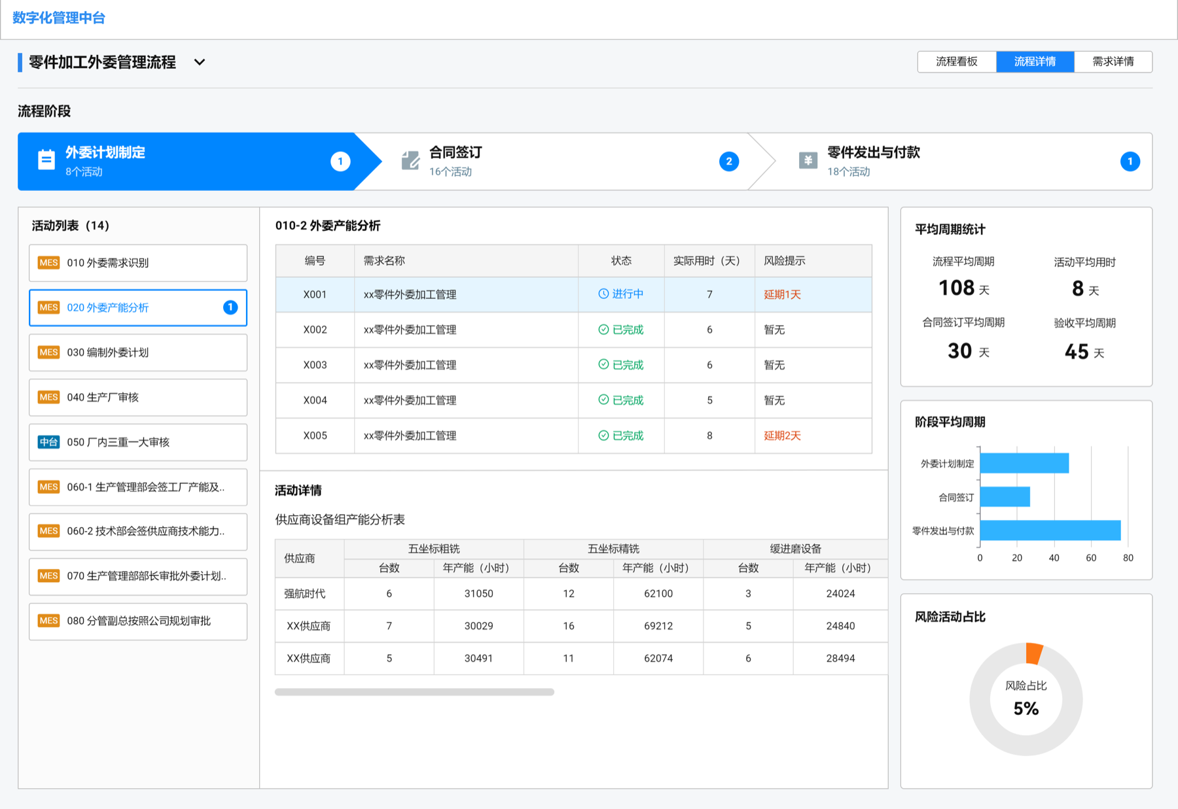Click the clock 进行中 status icon for X001
Image resolution: width=1178 pixels, height=809 pixels.
click(603, 294)
